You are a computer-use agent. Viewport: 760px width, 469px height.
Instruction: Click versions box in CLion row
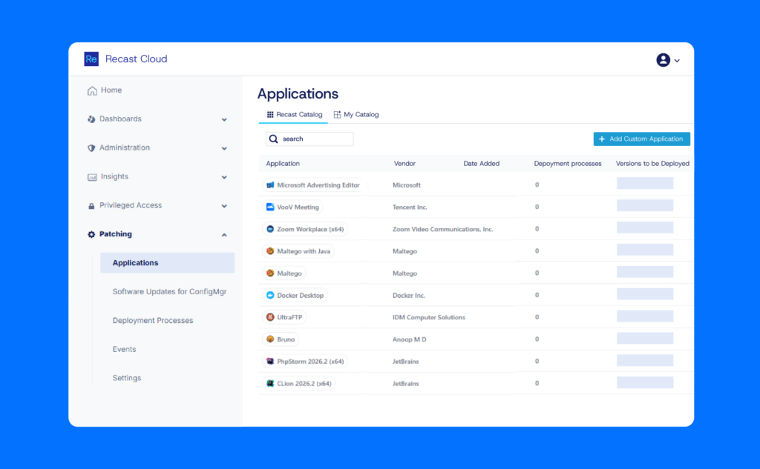(x=645, y=382)
